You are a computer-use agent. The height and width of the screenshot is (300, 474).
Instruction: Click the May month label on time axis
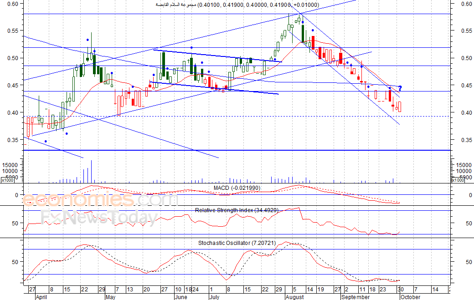pos(110,297)
